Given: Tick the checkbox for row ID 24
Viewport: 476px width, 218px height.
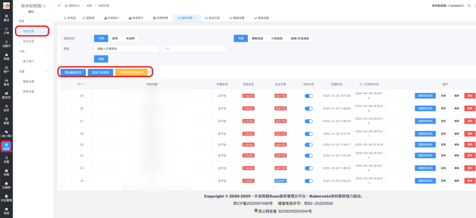Looking at the screenshot, I should (66, 155).
